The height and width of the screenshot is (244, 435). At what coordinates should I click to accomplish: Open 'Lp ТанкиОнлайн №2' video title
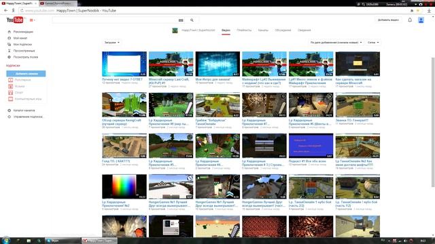(x=354, y=163)
